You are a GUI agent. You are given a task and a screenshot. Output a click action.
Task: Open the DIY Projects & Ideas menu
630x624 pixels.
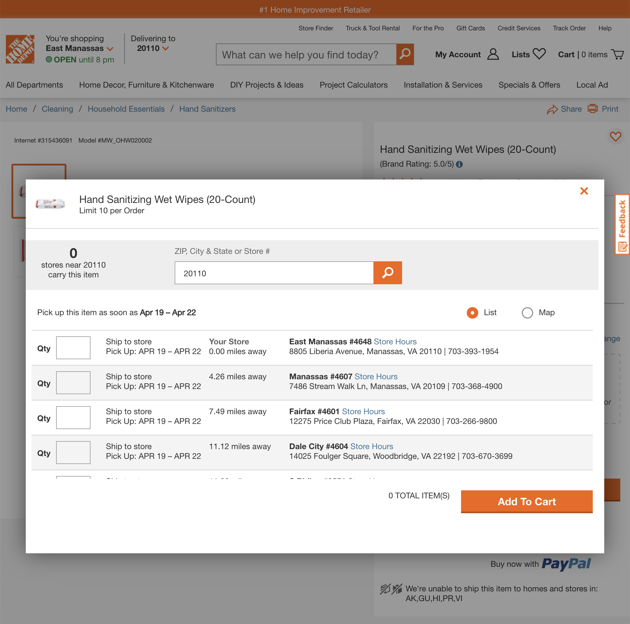tap(266, 85)
